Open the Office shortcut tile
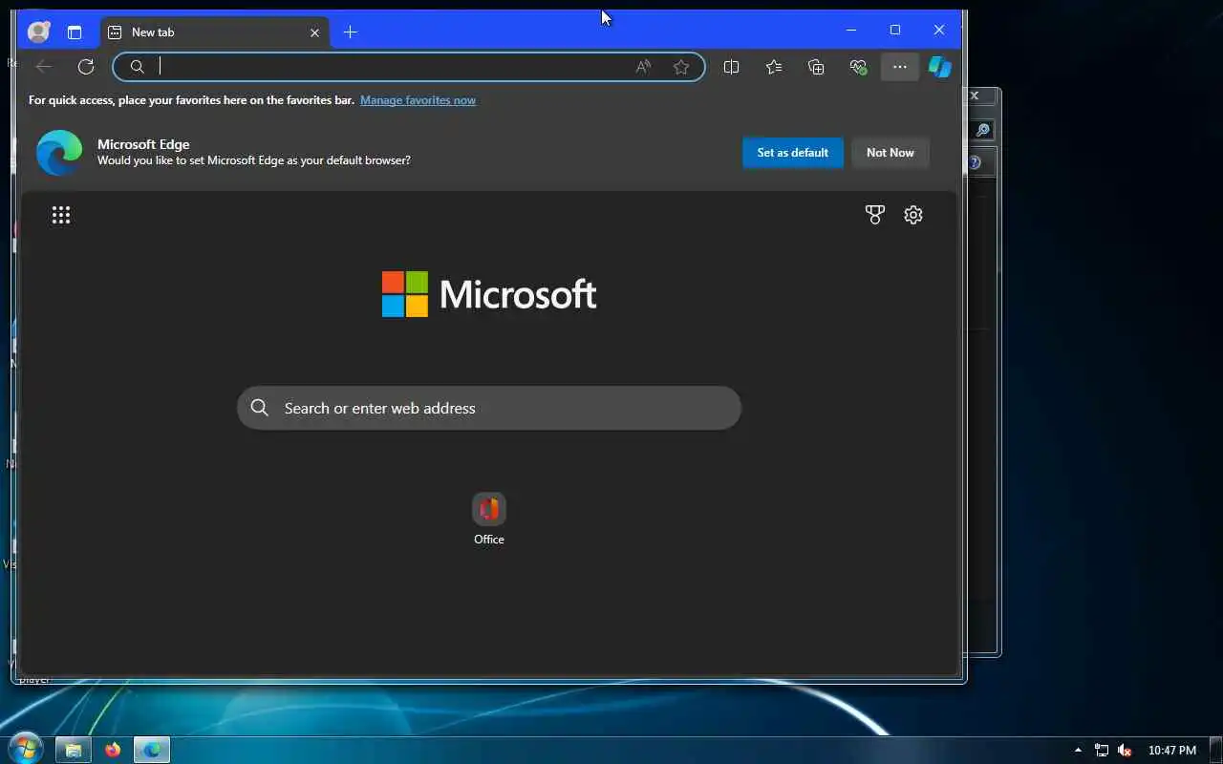The height and width of the screenshot is (764, 1223). [489, 519]
